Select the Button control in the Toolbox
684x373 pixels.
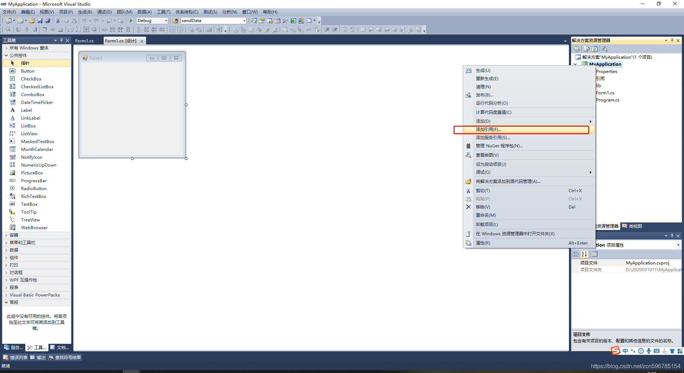37,71
